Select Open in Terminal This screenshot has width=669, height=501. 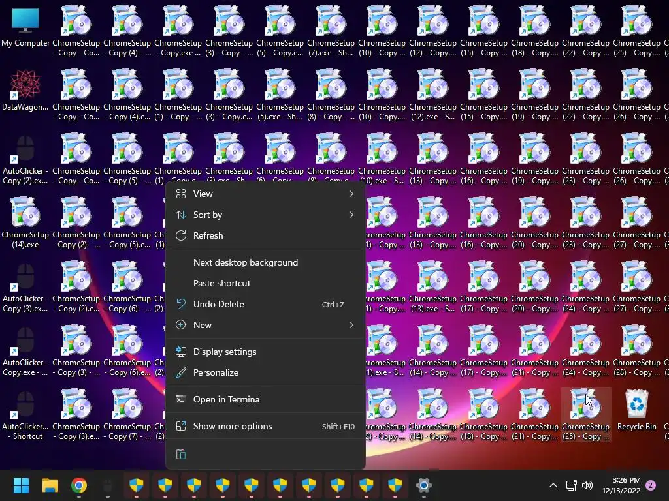click(265, 400)
